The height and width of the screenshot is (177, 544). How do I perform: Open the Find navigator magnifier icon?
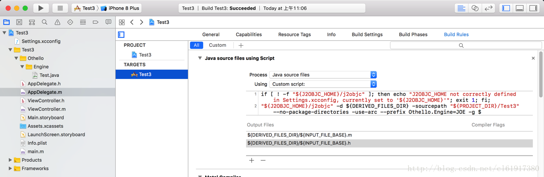coord(45,22)
